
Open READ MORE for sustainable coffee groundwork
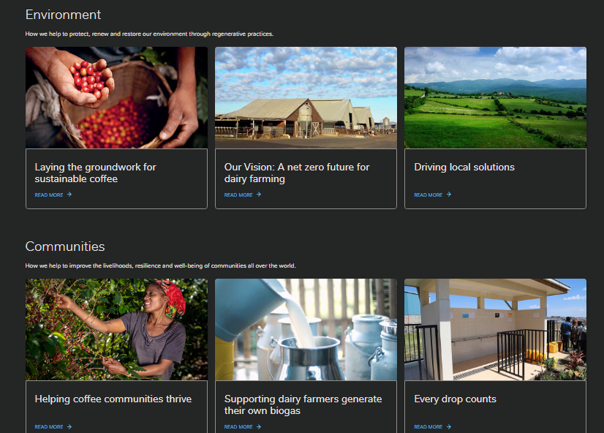pos(49,195)
